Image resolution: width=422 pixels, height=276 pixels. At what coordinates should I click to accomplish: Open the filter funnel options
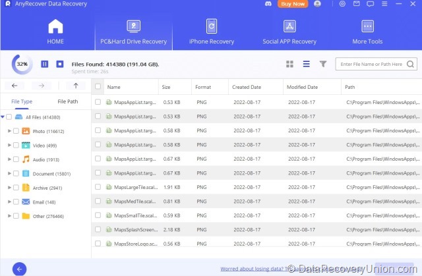tap(323, 64)
